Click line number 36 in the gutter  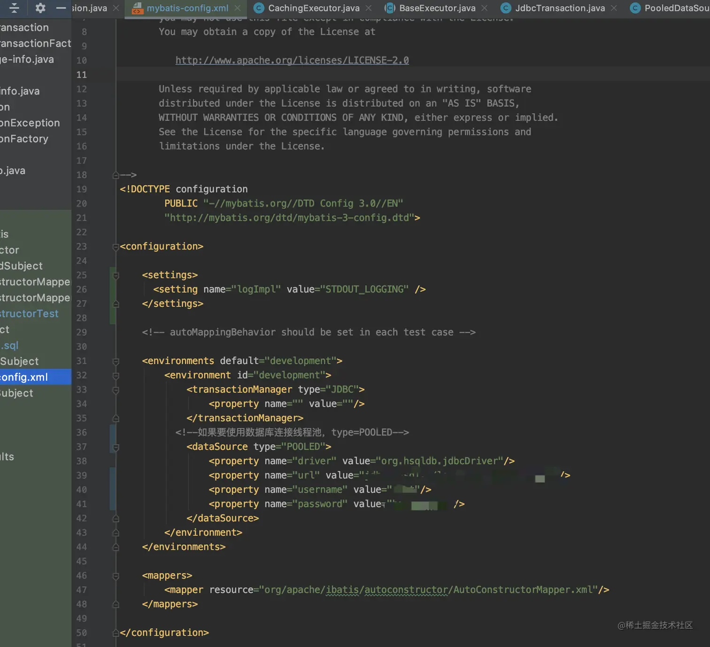point(82,433)
